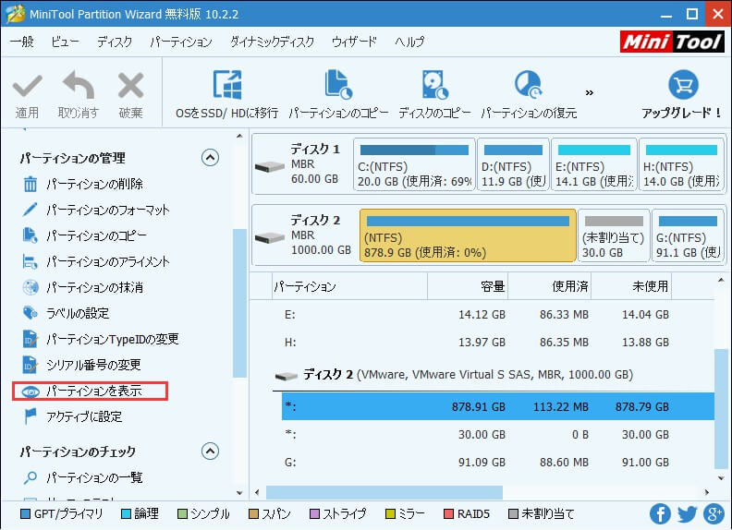Click the sidebar scroll-up arrow
The image size is (732, 530).
(239, 137)
